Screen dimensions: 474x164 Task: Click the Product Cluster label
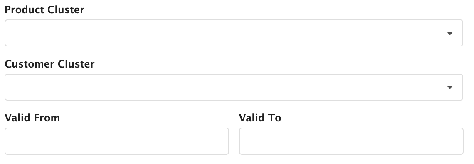tap(44, 10)
